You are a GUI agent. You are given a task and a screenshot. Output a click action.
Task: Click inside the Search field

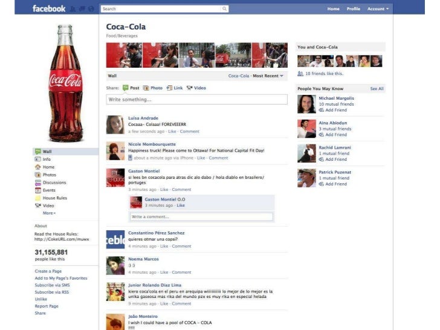pos(161,8)
